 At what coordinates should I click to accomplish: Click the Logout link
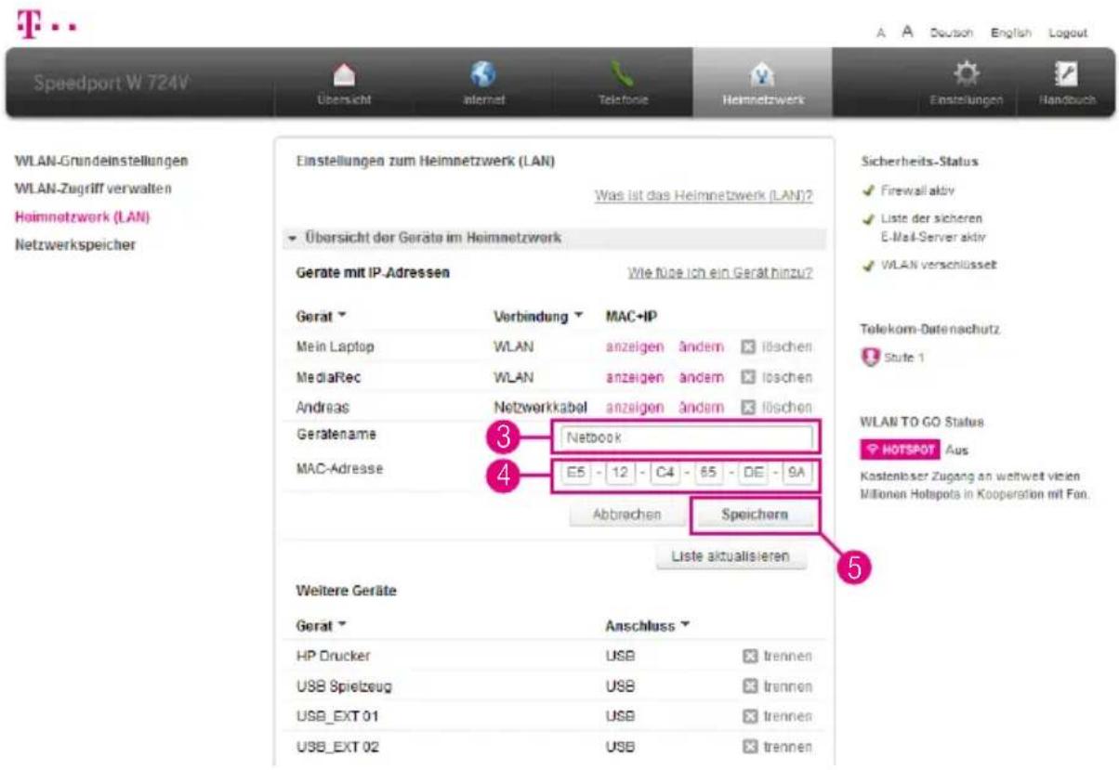point(1067,33)
